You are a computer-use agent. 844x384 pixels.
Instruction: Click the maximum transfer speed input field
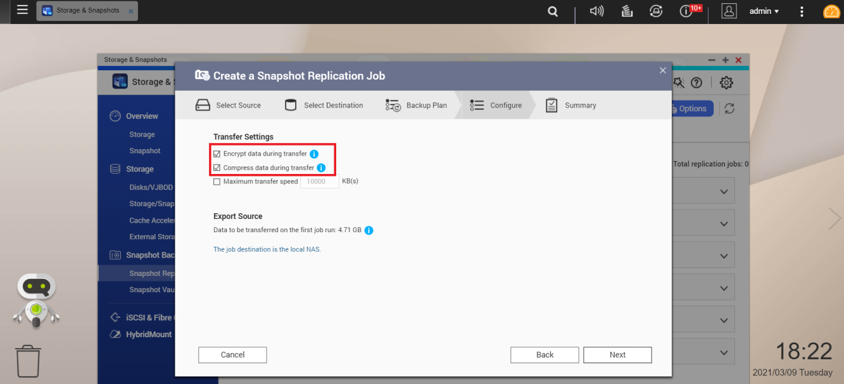320,182
